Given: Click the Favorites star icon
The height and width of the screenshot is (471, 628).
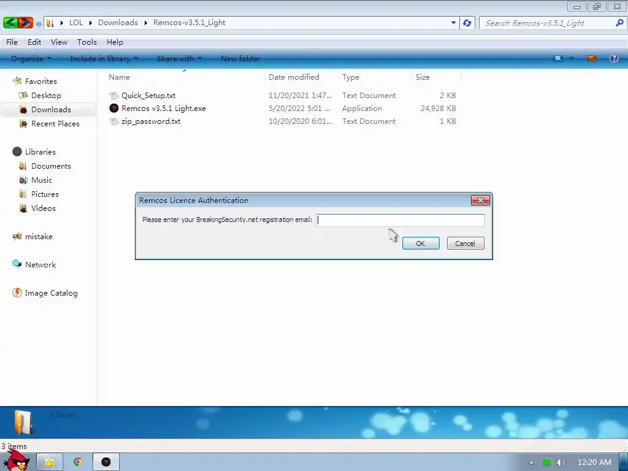Looking at the screenshot, I should 17,81.
